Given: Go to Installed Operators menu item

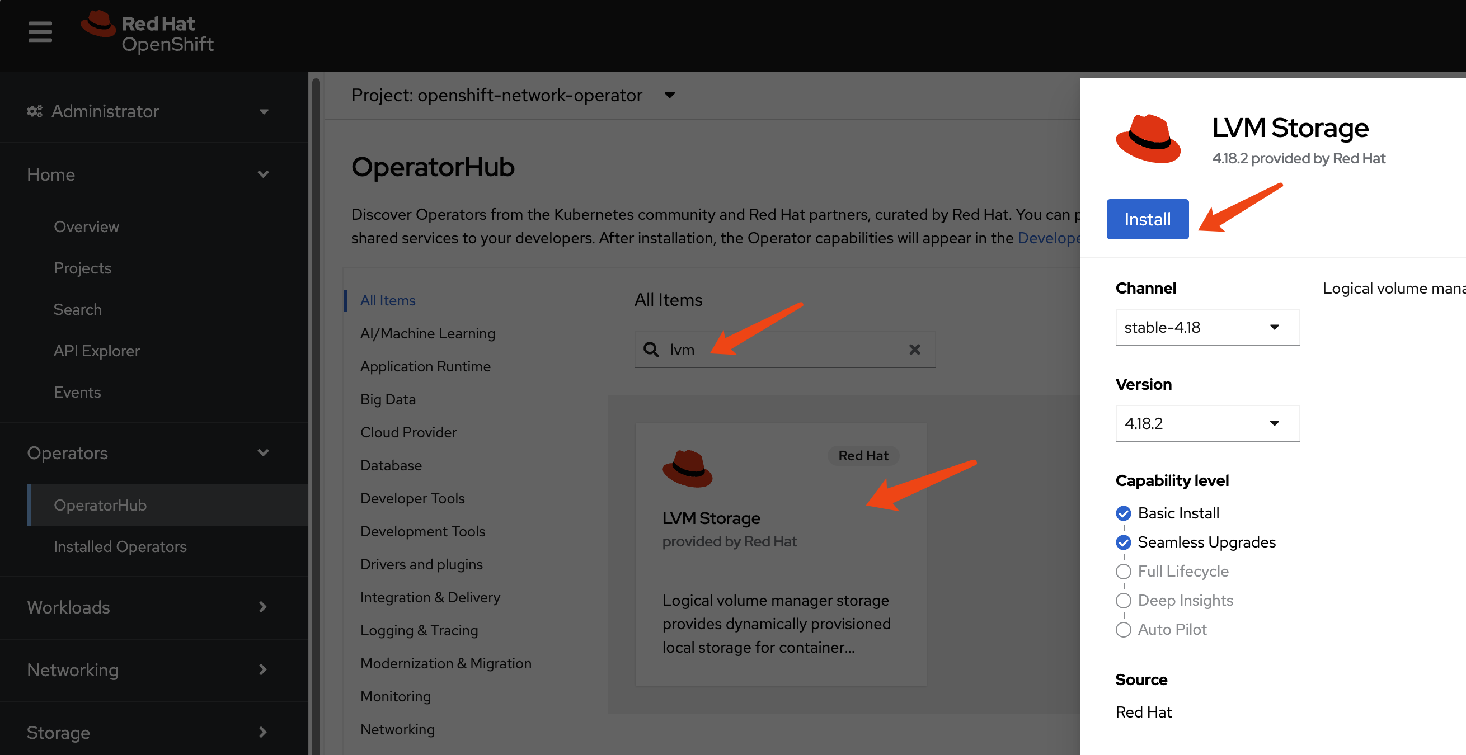Looking at the screenshot, I should (120, 546).
